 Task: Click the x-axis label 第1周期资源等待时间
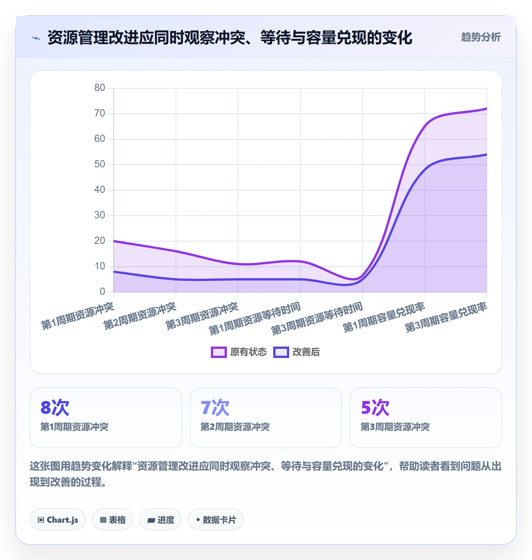point(255,319)
